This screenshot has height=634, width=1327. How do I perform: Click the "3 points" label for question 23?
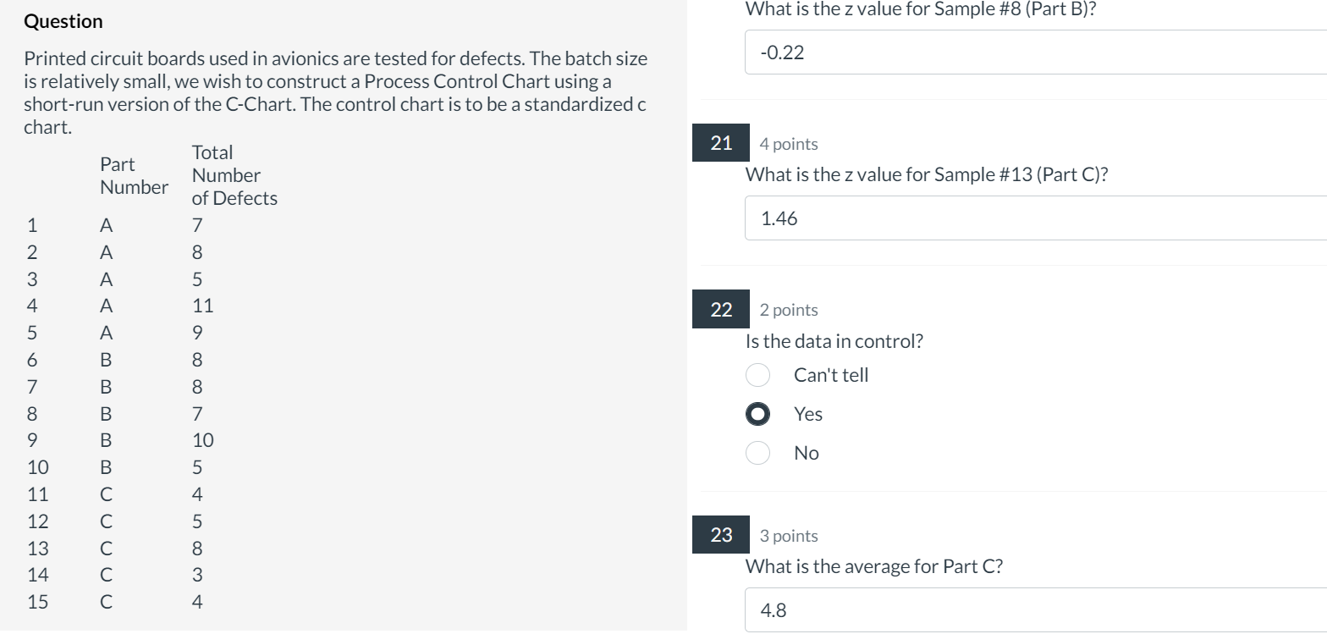[x=789, y=535]
